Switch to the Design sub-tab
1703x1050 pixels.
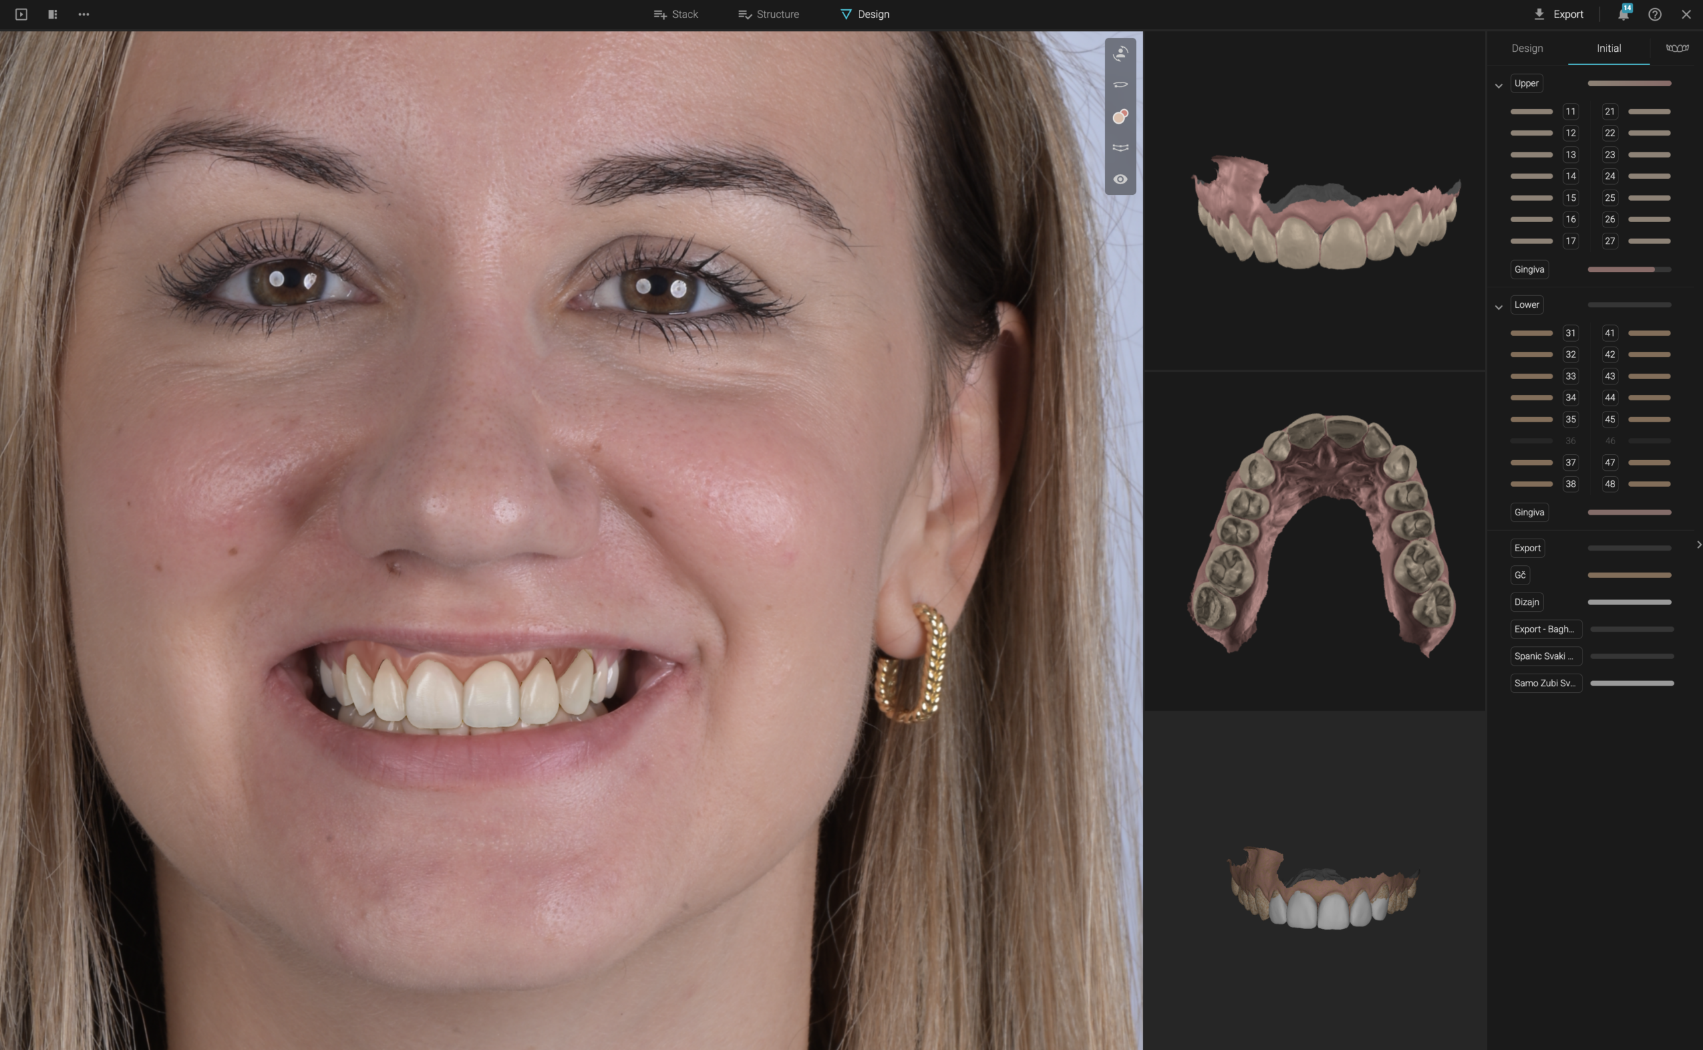coord(1527,48)
